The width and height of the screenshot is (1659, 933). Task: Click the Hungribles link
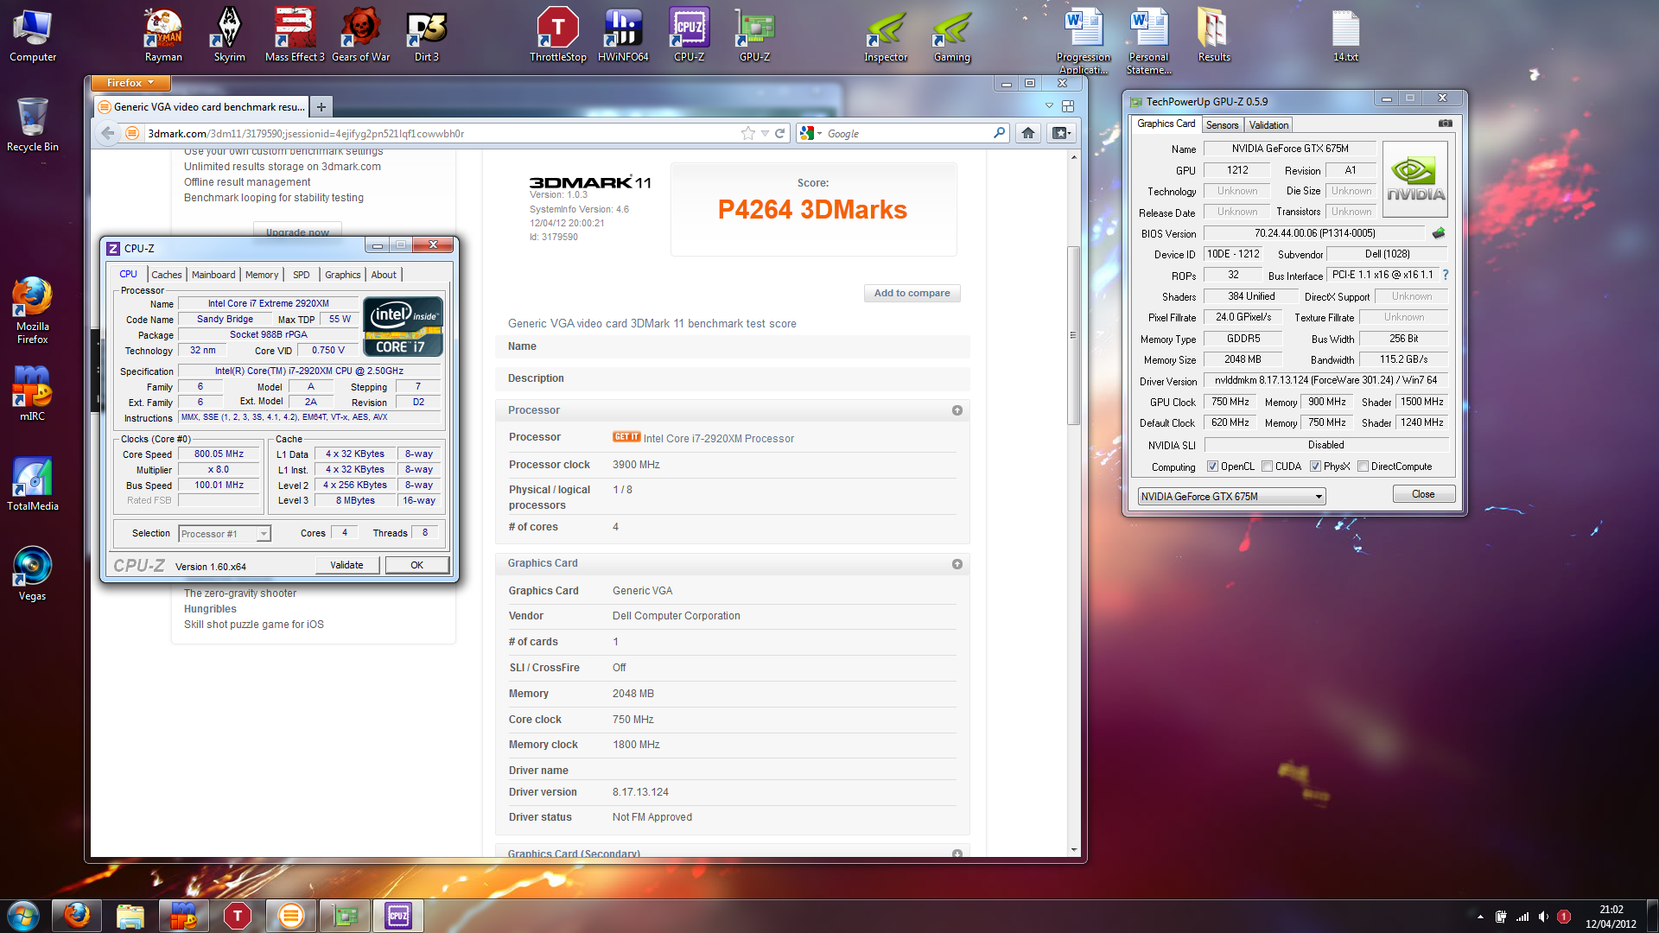(x=210, y=609)
